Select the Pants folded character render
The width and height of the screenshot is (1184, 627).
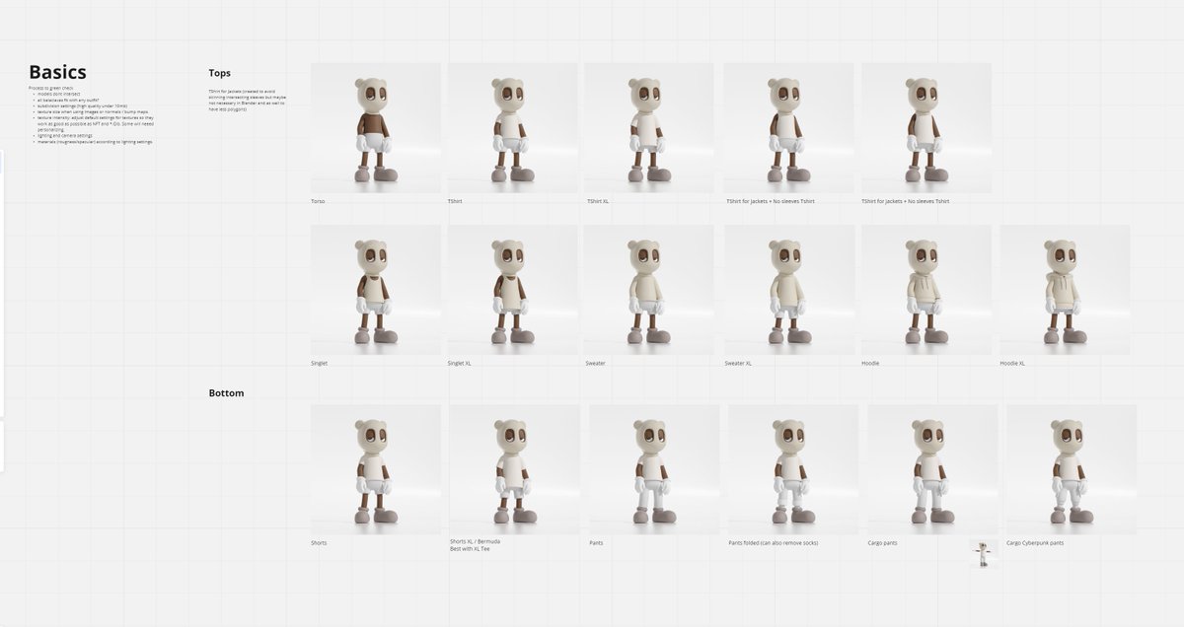pyautogui.click(x=793, y=469)
